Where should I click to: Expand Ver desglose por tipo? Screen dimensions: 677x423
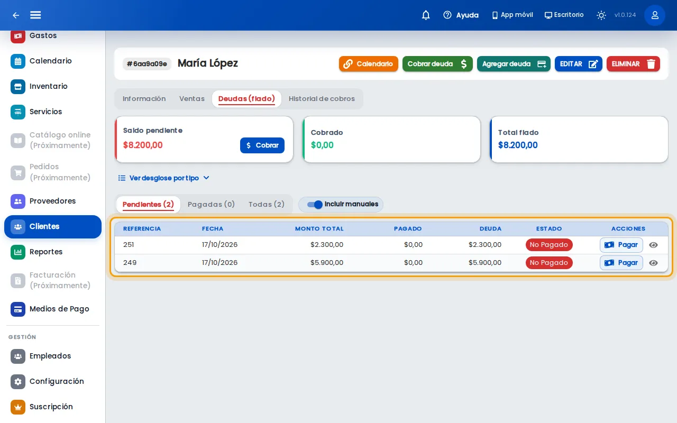point(164,178)
